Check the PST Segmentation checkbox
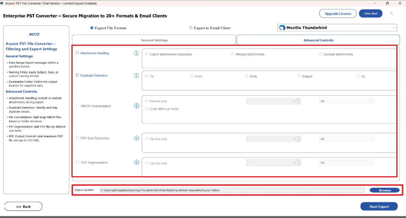The width and height of the screenshot is (406, 218). click(x=77, y=162)
